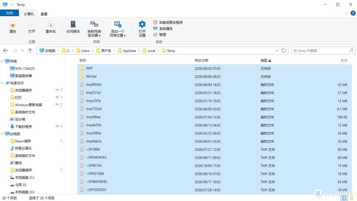This screenshot has width=357, height=201.
Task: Click the 重命名 rename icon
Action: [x=51, y=27]
